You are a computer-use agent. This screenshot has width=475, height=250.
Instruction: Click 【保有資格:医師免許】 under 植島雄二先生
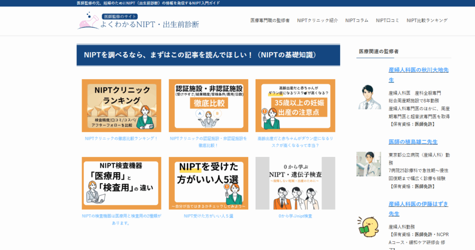click(x=412, y=187)
